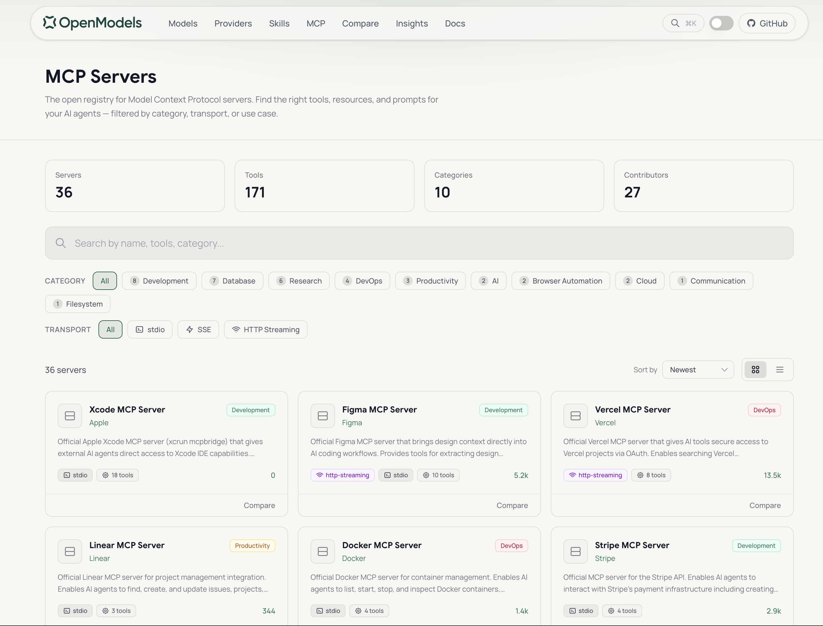Click the Figma MCP Server card icon
The image size is (823, 626).
pyautogui.click(x=323, y=416)
